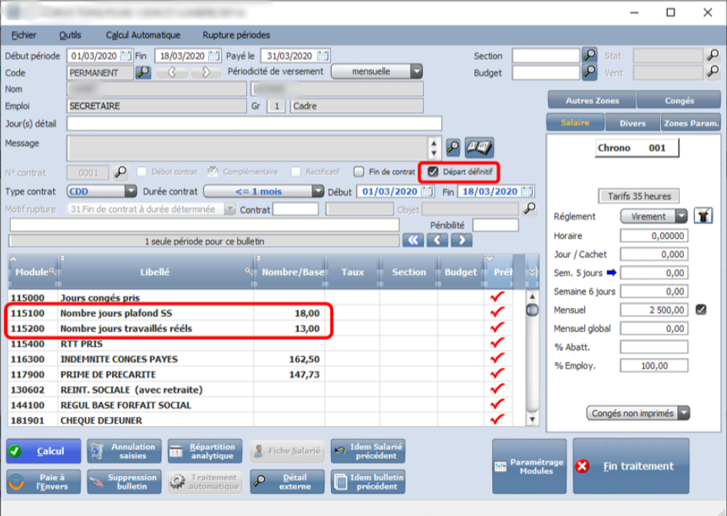The height and width of the screenshot is (516, 727).
Task: Go to previous period arrow
Action: [438, 240]
